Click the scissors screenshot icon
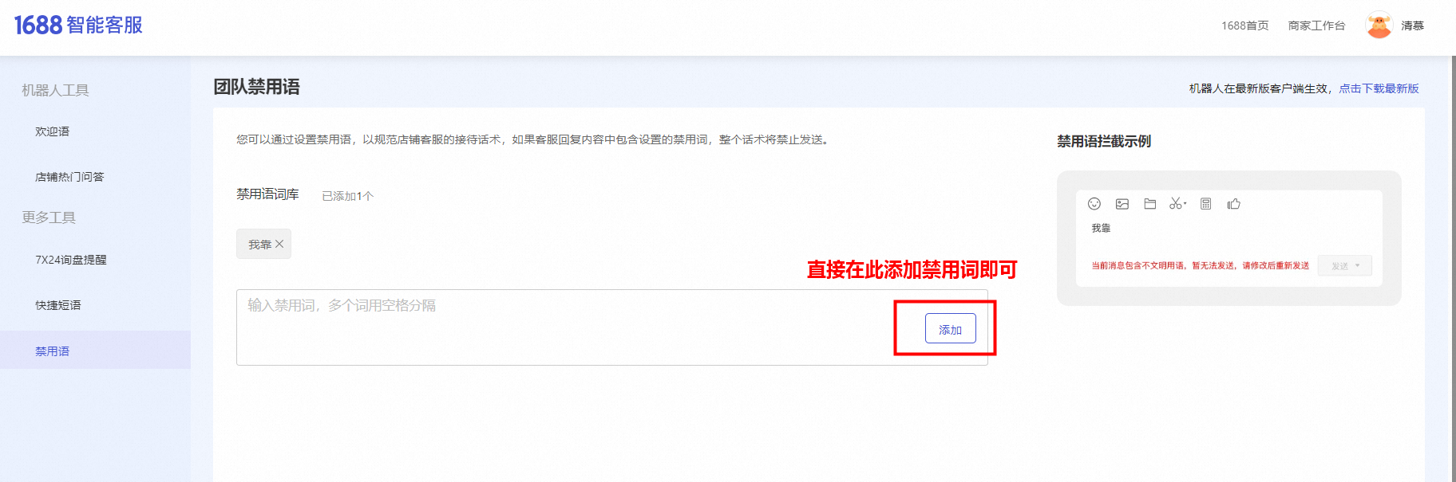 point(1175,204)
